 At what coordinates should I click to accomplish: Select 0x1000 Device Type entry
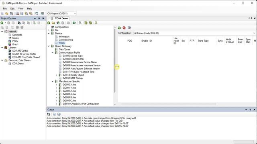pos(73,56)
